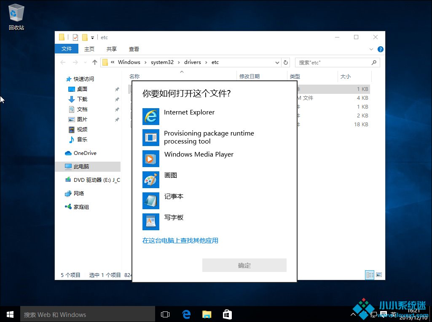Open Task View from taskbar
This screenshot has height=322, width=432.
coord(165,314)
